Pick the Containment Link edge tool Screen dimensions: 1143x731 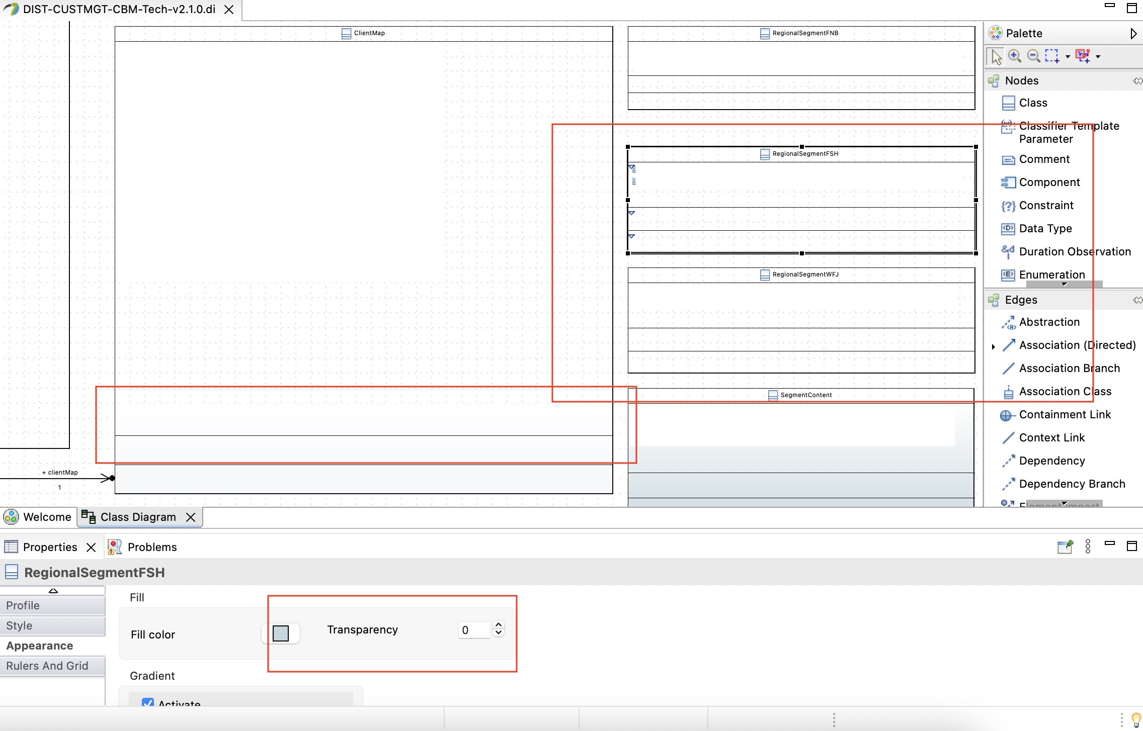pos(1056,415)
